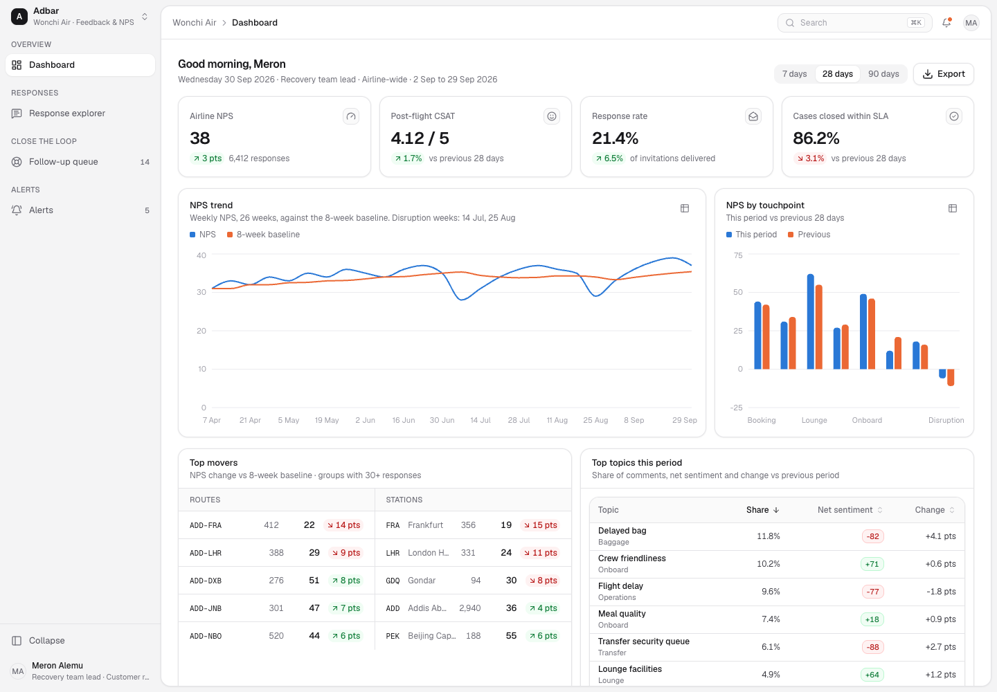Click the search magnifier icon
This screenshot has width=997, height=692.
pos(790,23)
